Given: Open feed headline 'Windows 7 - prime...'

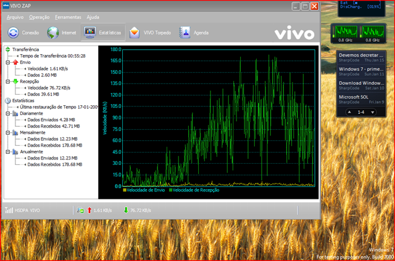Looking at the screenshot, I should (361, 71).
